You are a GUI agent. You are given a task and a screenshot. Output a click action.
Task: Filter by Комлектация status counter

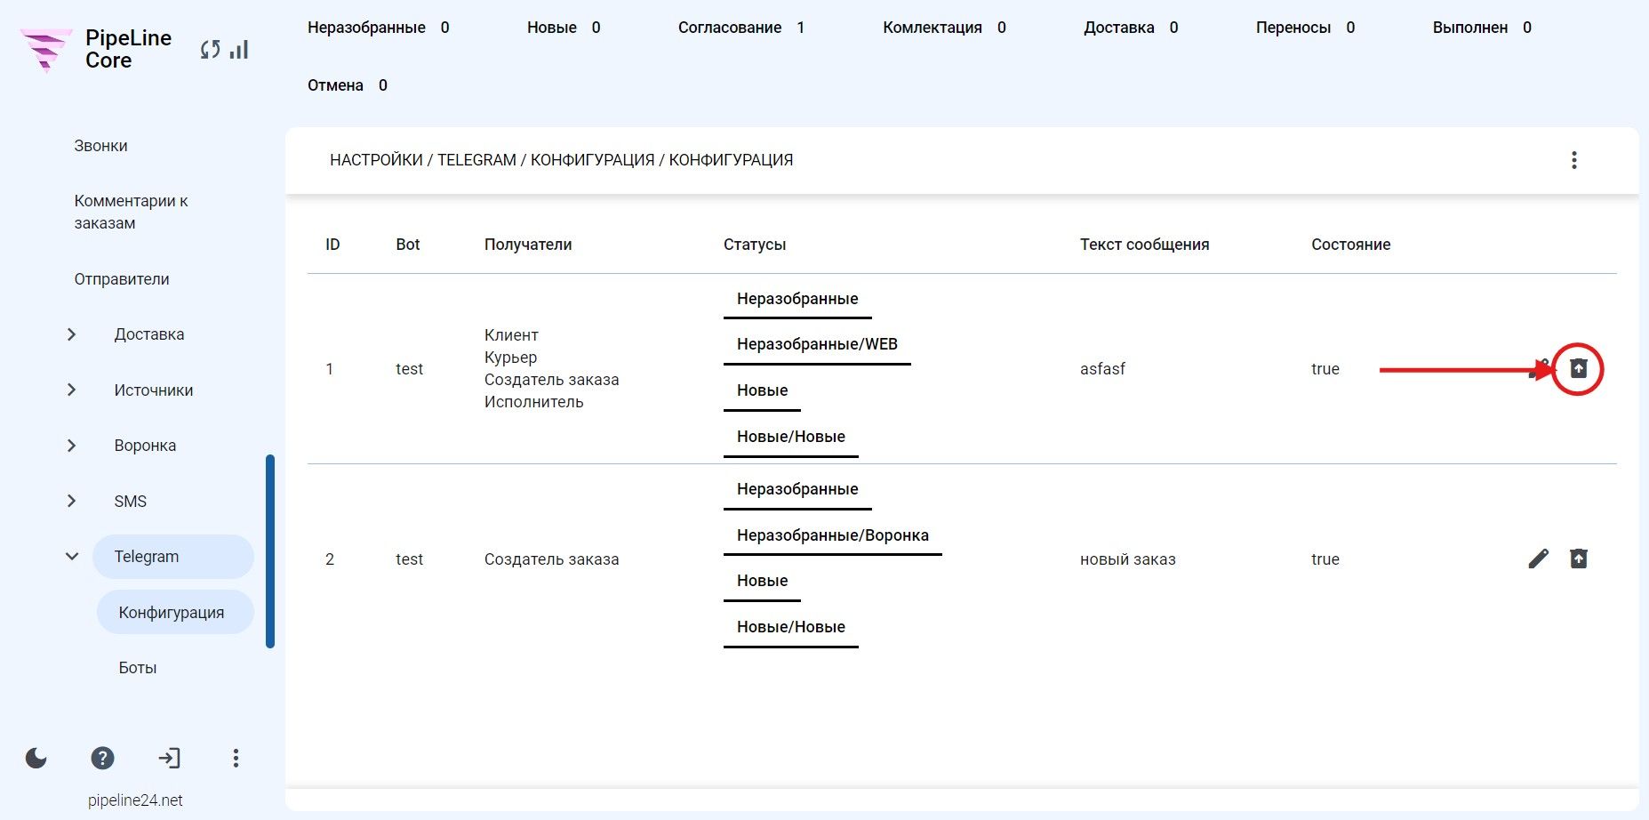coord(945,28)
